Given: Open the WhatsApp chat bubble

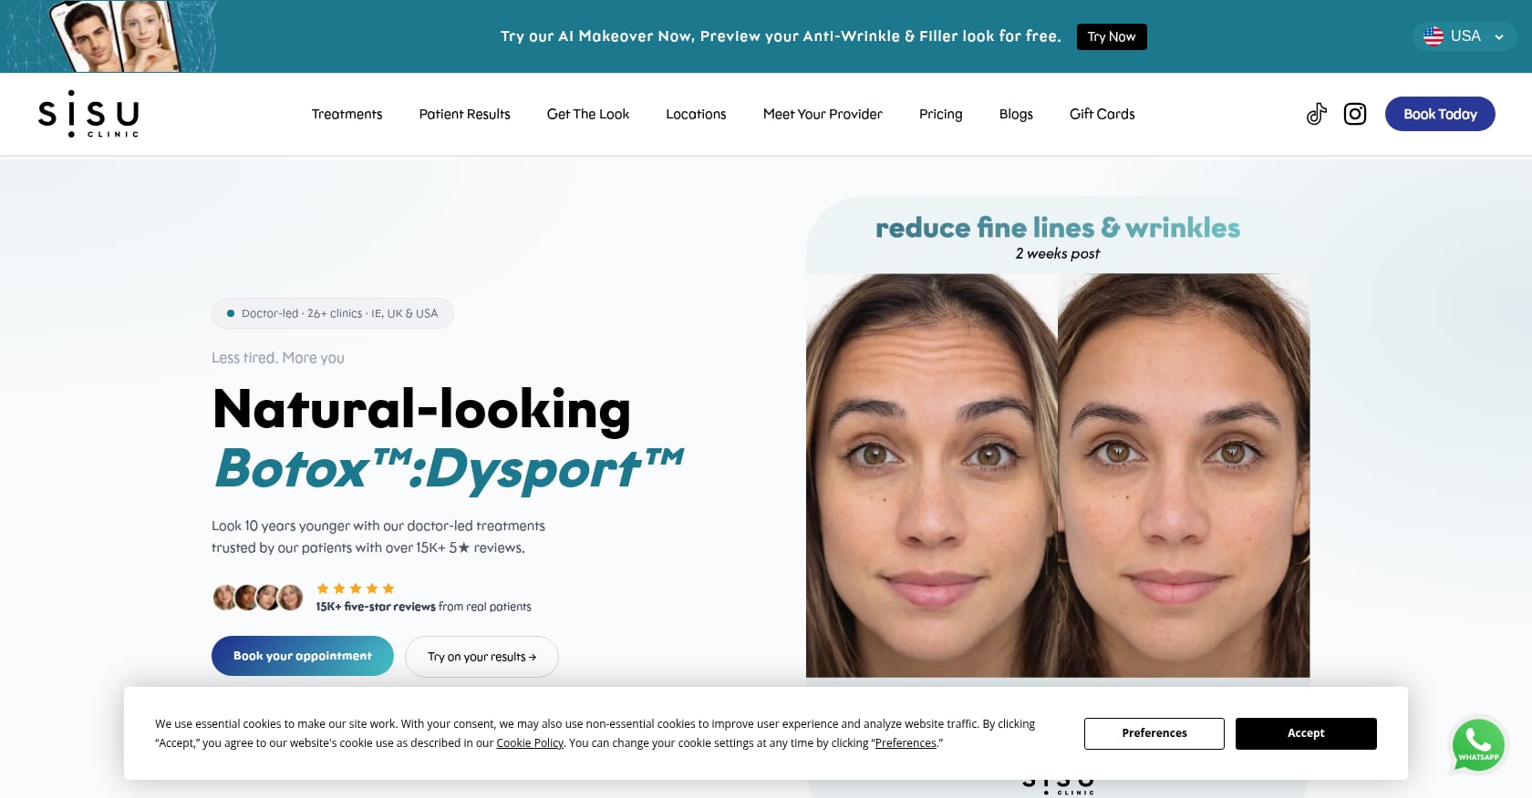Looking at the screenshot, I should (1478, 745).
